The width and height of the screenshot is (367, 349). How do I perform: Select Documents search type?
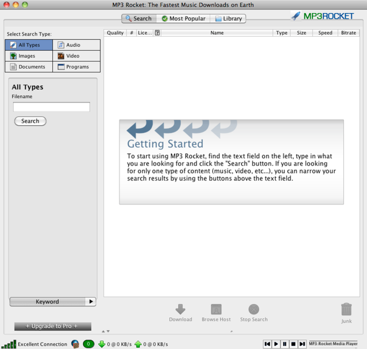(29, 67)
